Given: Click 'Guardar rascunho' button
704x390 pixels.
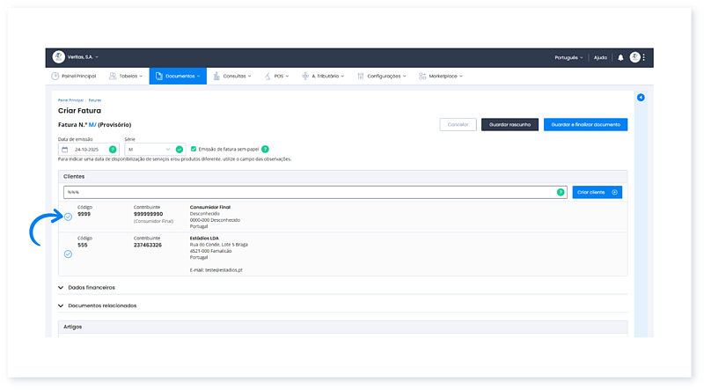Looking at the screenshot, I should pyautogui.click(x=510, y=125).
